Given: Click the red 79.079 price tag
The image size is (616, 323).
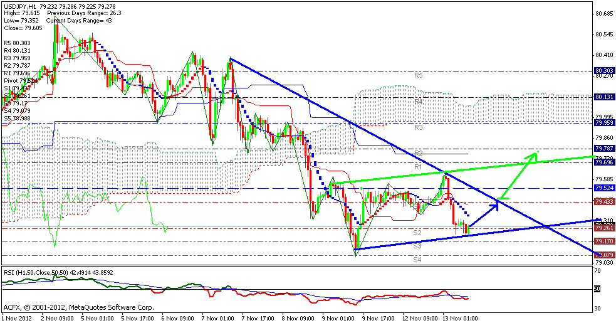Looking at the screenshot, I should pos(604,255).
